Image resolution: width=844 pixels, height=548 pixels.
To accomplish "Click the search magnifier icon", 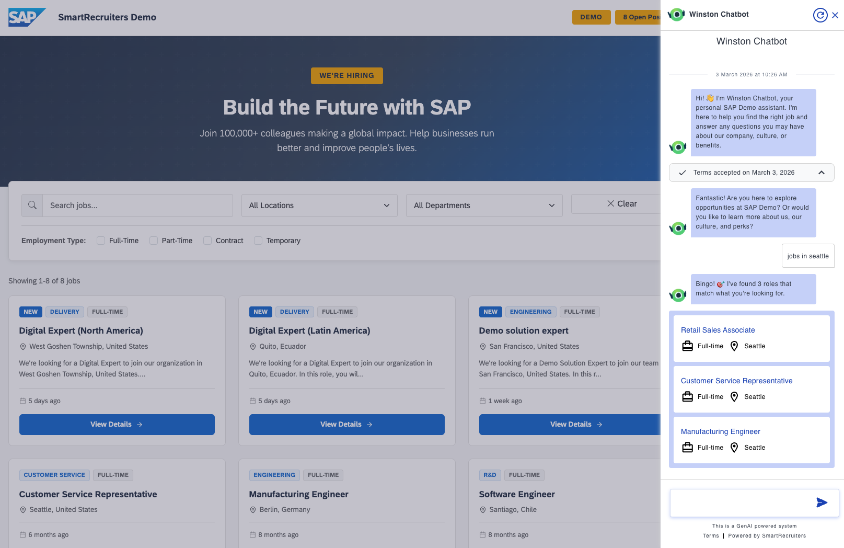I will pos(32,206).
